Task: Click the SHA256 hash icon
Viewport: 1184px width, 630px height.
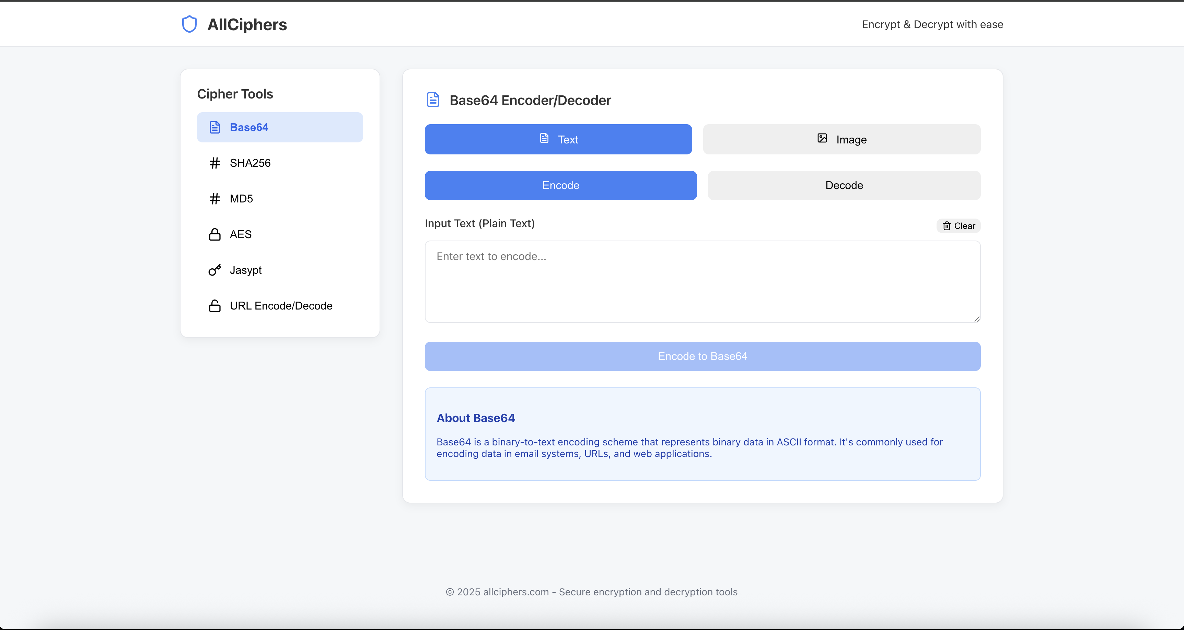Action: 214,163
